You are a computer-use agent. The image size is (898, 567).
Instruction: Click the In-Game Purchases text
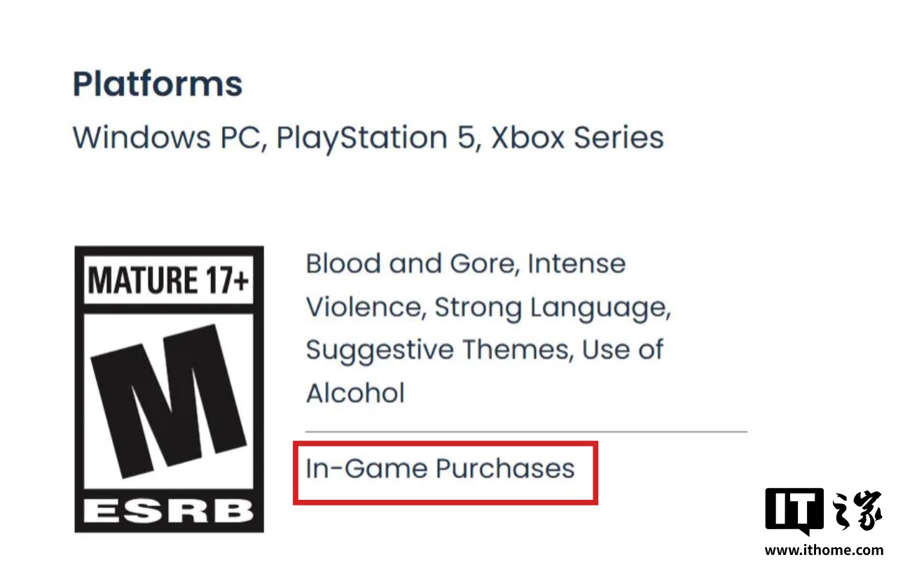440,468
